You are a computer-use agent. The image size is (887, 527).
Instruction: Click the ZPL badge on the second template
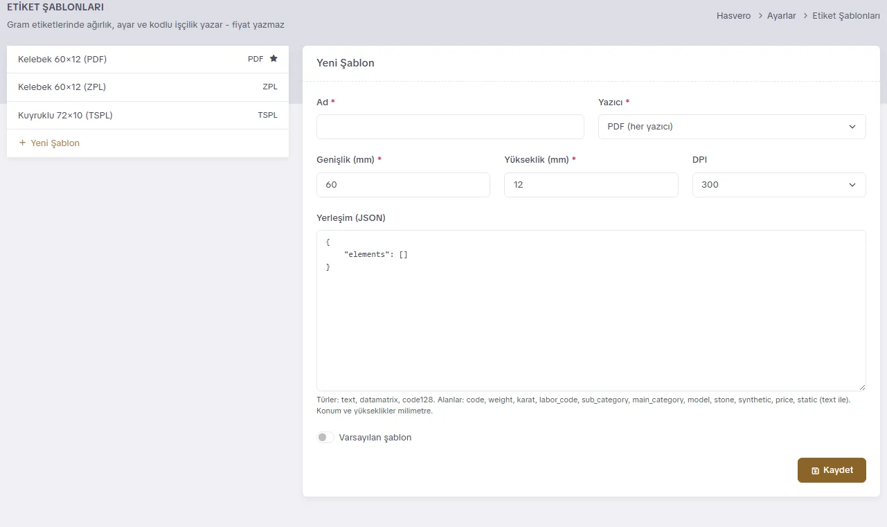[270, 87]
